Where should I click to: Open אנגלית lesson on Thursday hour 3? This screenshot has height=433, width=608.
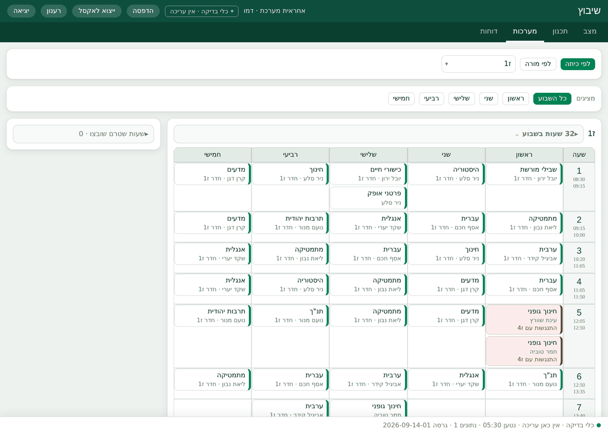pyautogui.click(x=212, y=254)
